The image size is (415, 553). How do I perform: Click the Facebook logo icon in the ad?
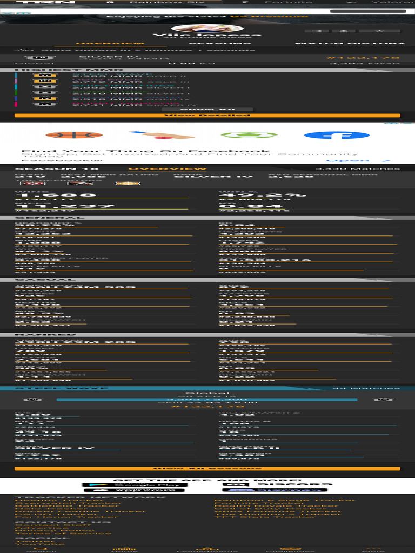click(337, 135)
